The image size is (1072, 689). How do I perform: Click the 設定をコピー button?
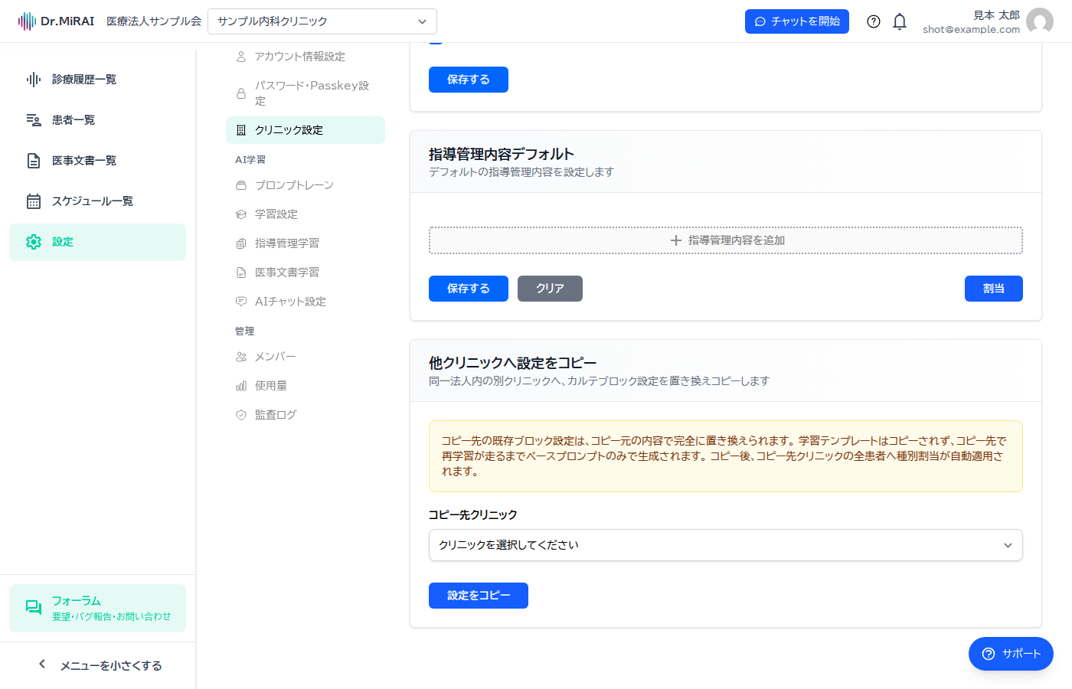479,596
